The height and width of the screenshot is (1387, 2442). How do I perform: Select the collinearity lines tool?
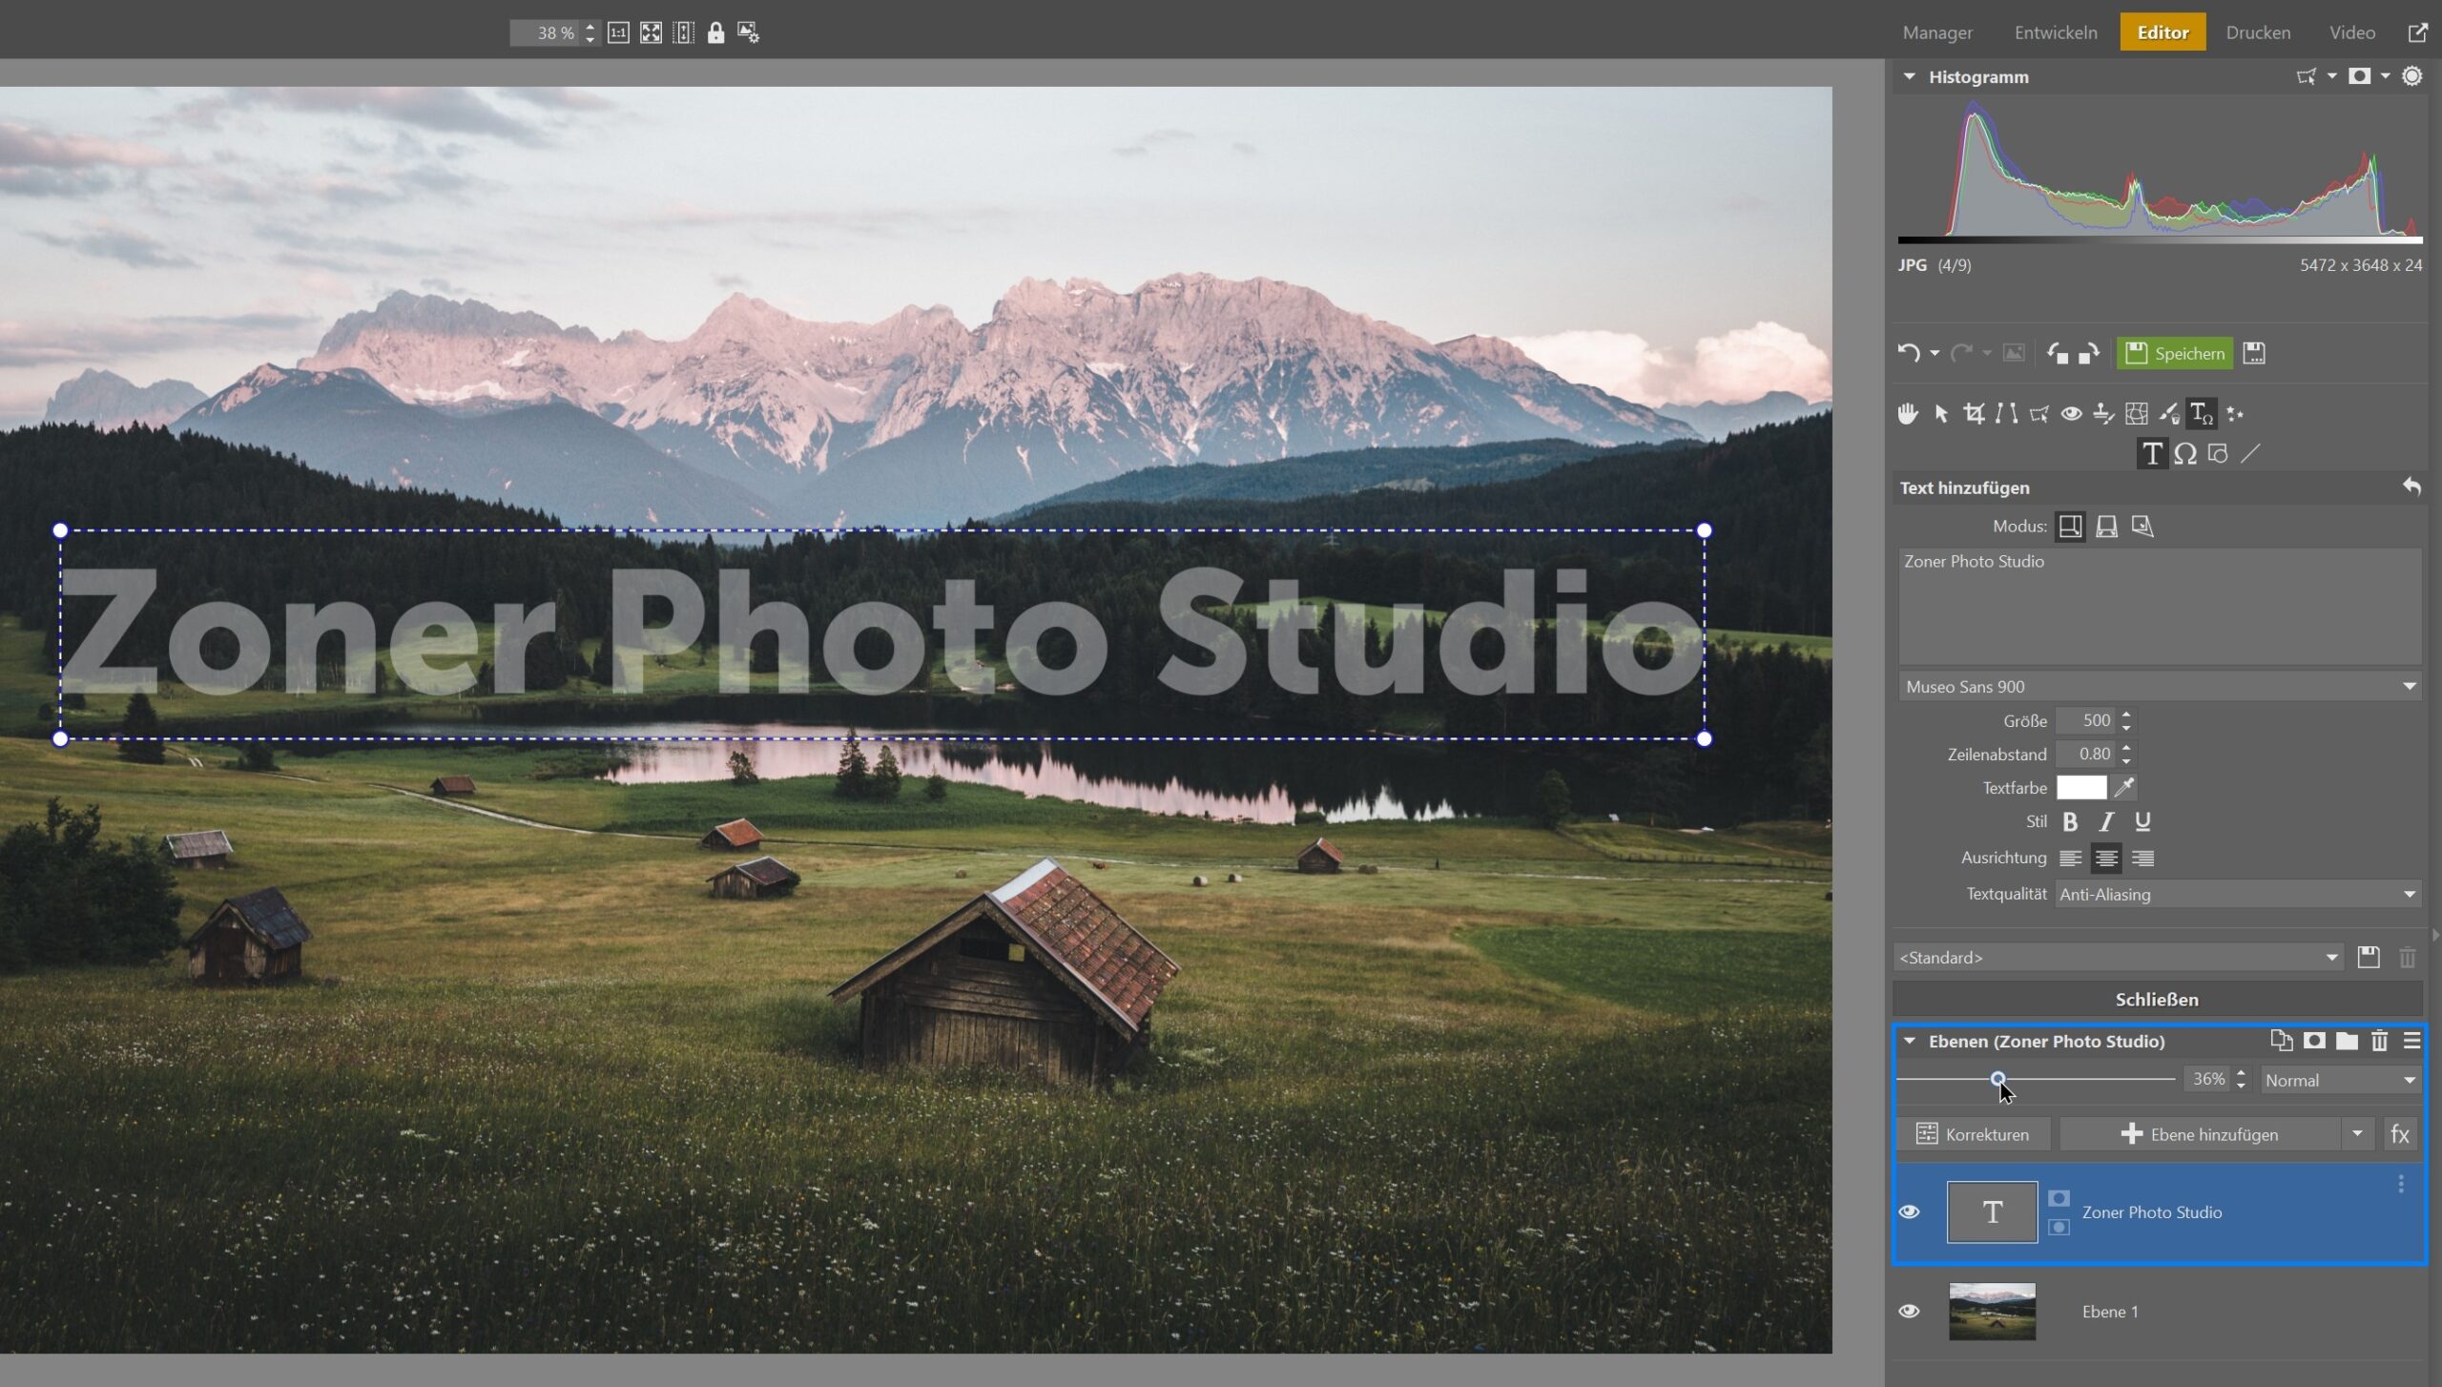click(2006, 413)
